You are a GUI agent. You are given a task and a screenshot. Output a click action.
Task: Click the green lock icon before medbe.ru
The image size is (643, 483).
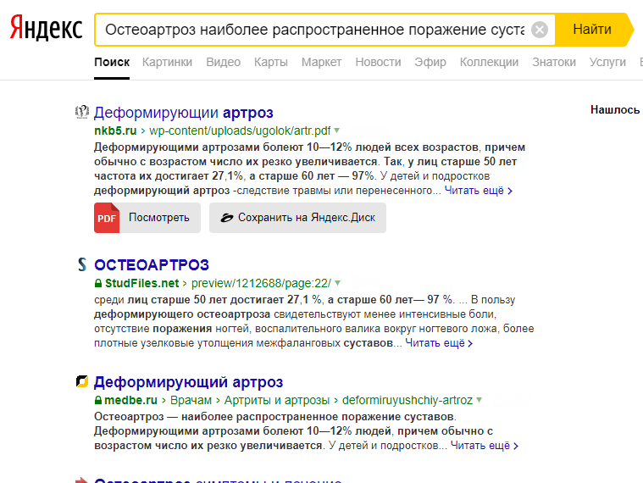[98, 400]
